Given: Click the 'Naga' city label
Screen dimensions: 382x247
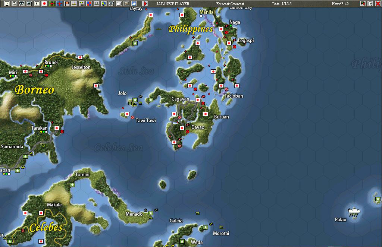Looking at the screenshot, I should click(235, 22).
